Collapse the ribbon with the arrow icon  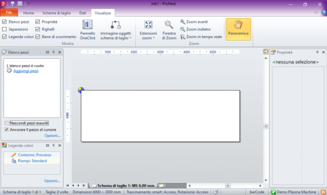click(x=316, y=12)
